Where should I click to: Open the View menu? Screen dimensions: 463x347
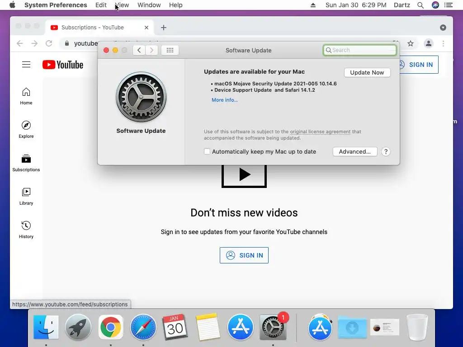122,5
